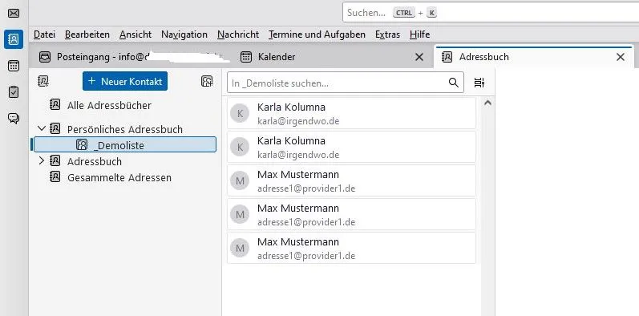Click the magnifier icon in the contact search
Viewport: 639px width, 316px height.
tap(454, 83)
